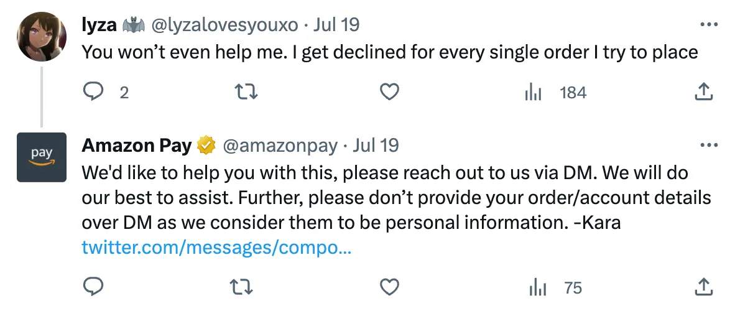This screenshot has height=311, width=735.
Task: Click the @lyzalovesyouxo handle
Action: pyautogui.click(x=223, y=25)
